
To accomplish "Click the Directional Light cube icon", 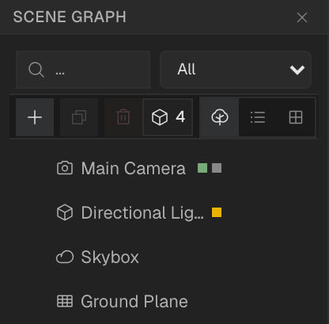I will [65, 212].
